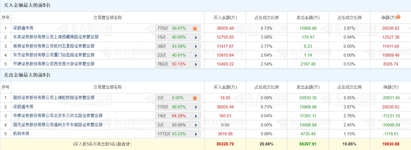Click blue arrow in 深股通专用 sell-table row

pyautogui.click(x=196, y=107)
